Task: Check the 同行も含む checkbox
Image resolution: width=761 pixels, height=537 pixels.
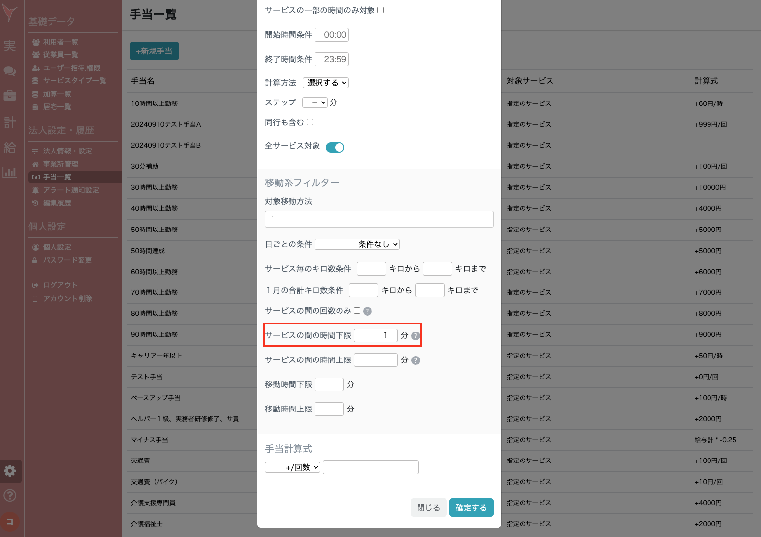Action: tap(309, 122)
